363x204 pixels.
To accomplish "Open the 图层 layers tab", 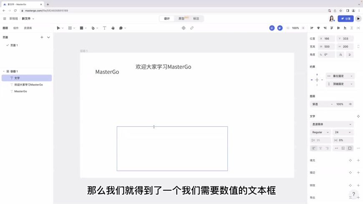I will pos(5,28).
